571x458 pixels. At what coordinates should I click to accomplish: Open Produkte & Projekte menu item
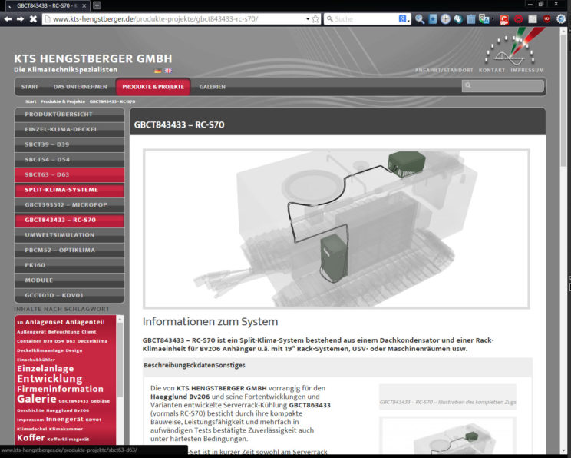pos(153,87)
